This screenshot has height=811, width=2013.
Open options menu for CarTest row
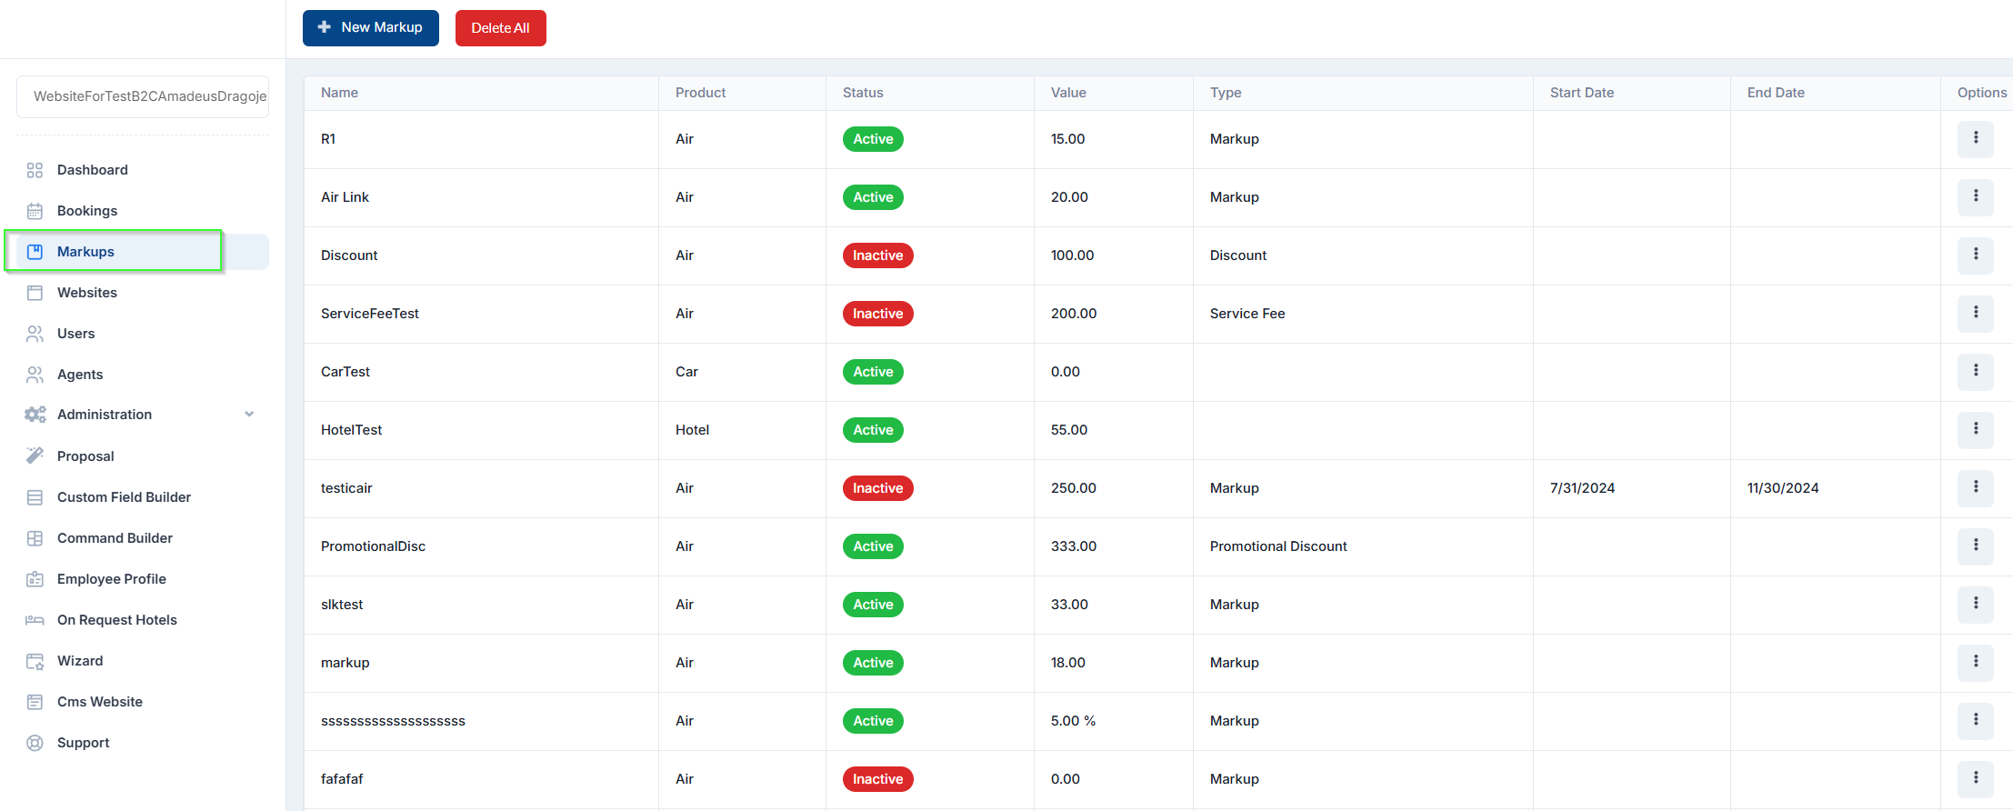pos(1975,372)
